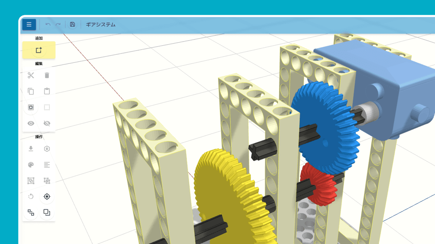Select the Cut (scissors) tool
Image resolution: width=435 pixels, height=244 pixels.
pyautogui.click(x=31, y=76)
